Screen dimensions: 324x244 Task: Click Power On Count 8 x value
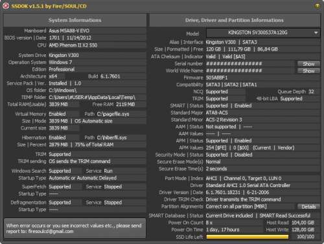pos(209,223)
